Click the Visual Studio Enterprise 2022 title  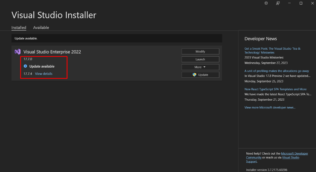[x=52, y=52]
